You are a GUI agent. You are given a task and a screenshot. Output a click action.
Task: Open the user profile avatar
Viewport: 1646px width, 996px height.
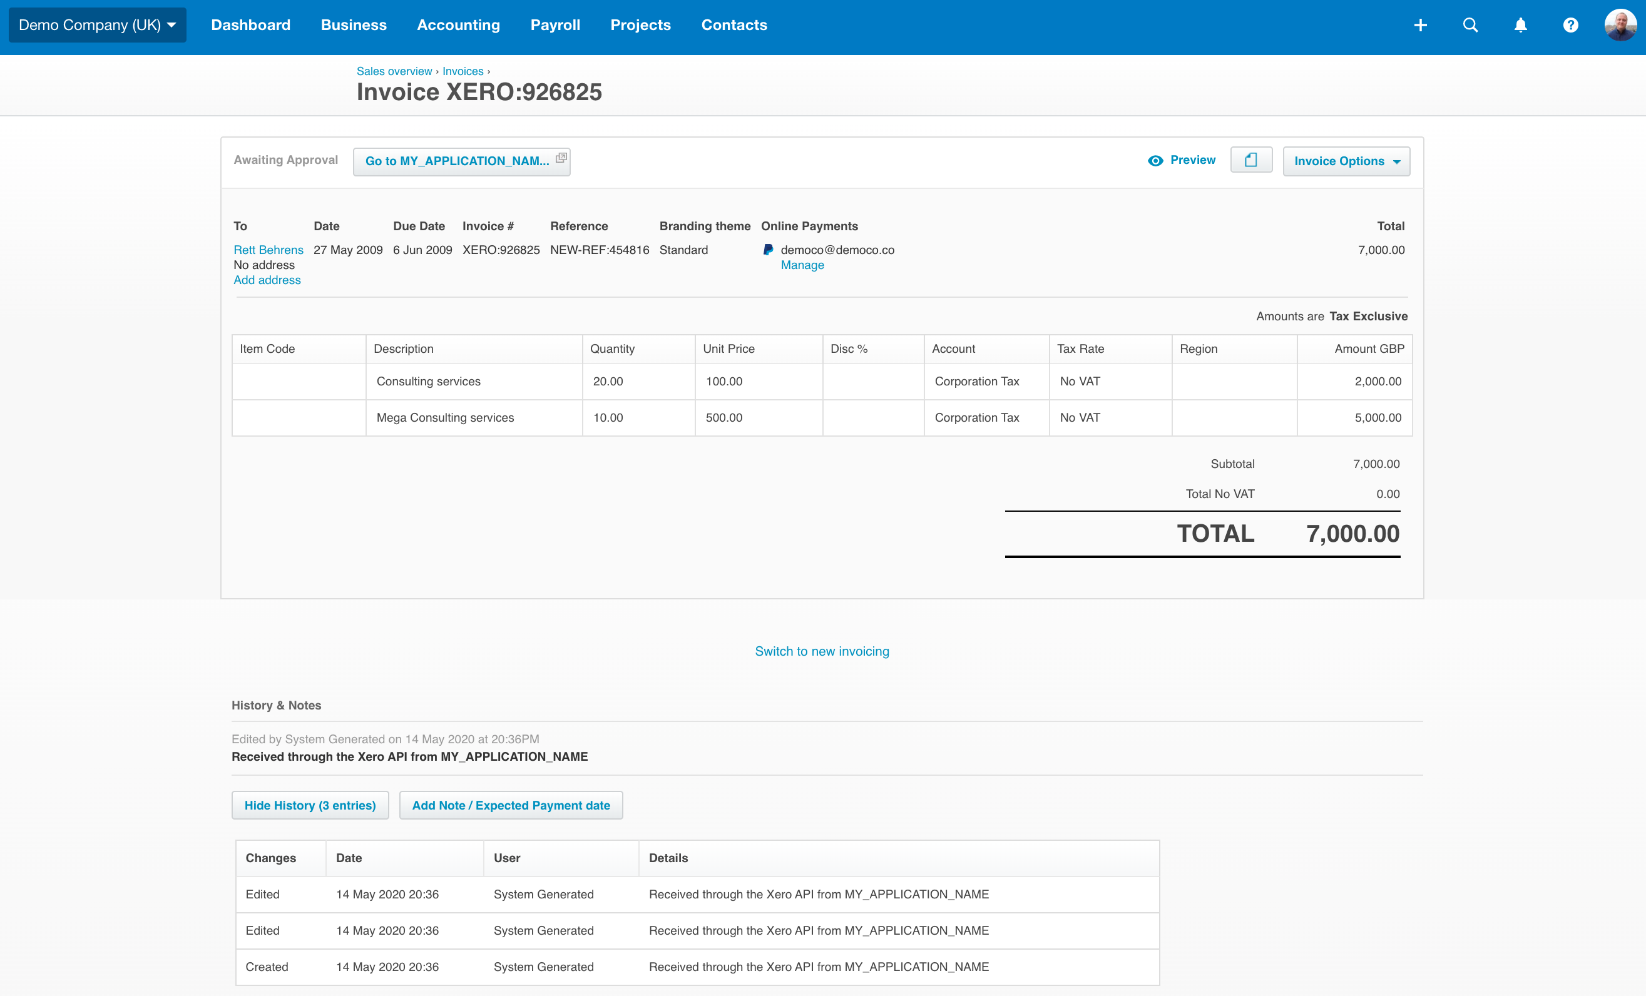1620,26
